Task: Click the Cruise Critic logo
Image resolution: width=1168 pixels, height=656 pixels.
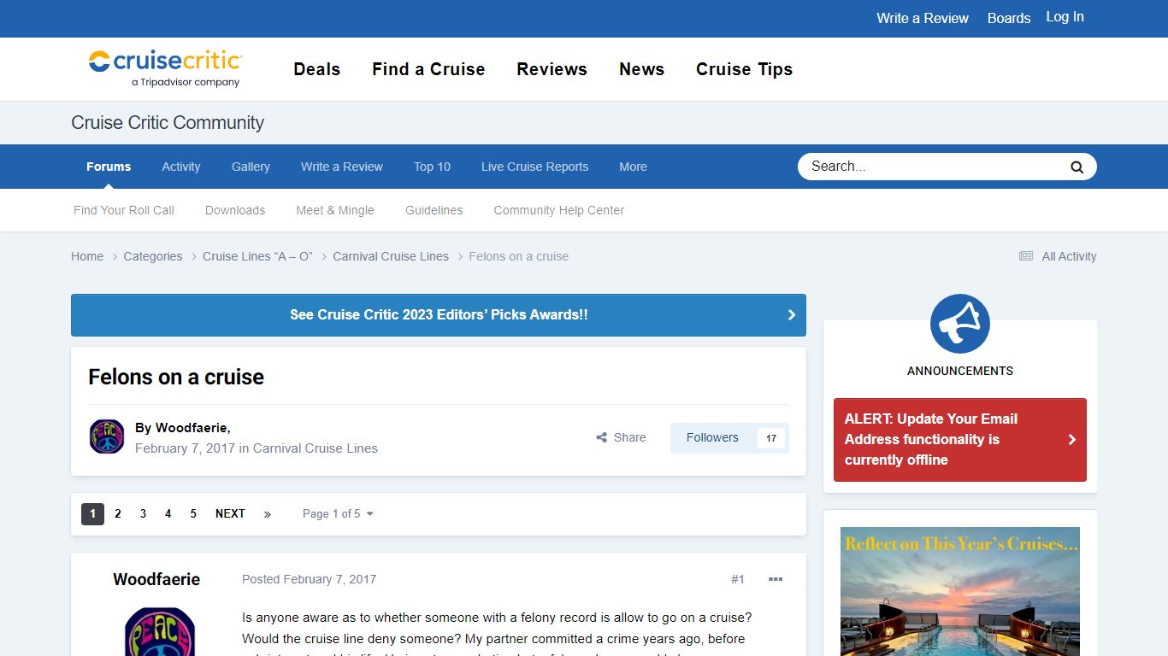Action: pos(165,68)
